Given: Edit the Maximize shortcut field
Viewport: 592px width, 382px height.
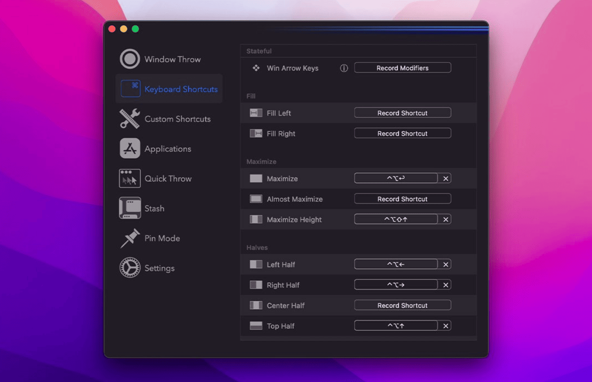Looking at the screenshot, I should pyautogui.click(x=396, y=178).
